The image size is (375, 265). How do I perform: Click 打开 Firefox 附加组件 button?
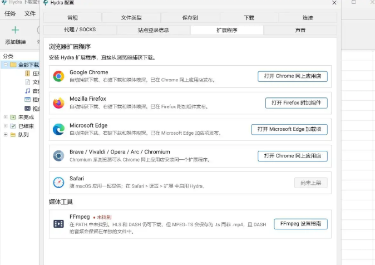click(297, 103)
